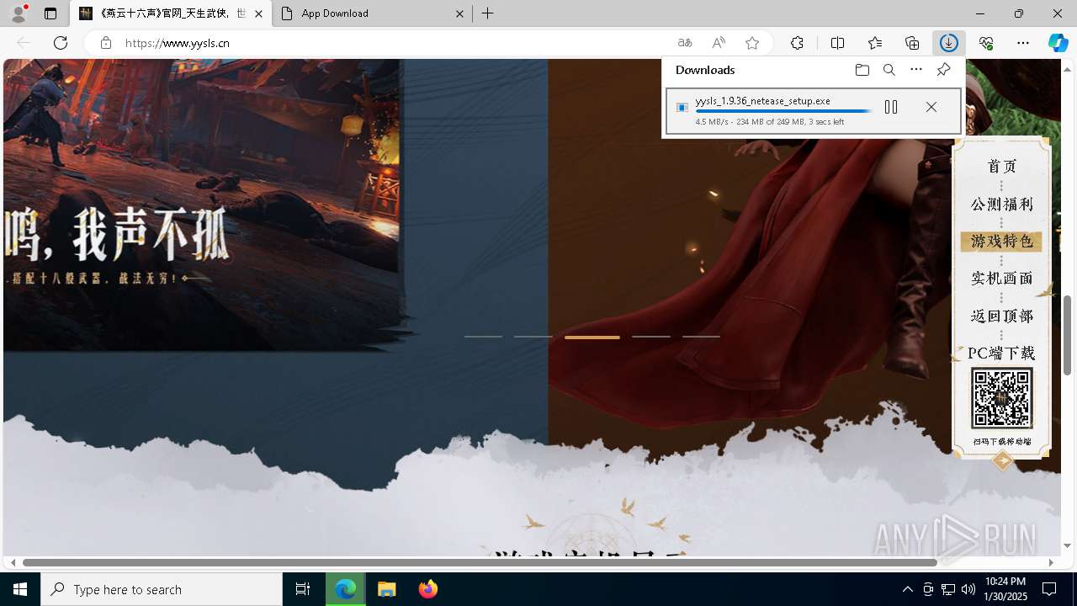
Task: Refresh the current page
Action: coord(61,43)
